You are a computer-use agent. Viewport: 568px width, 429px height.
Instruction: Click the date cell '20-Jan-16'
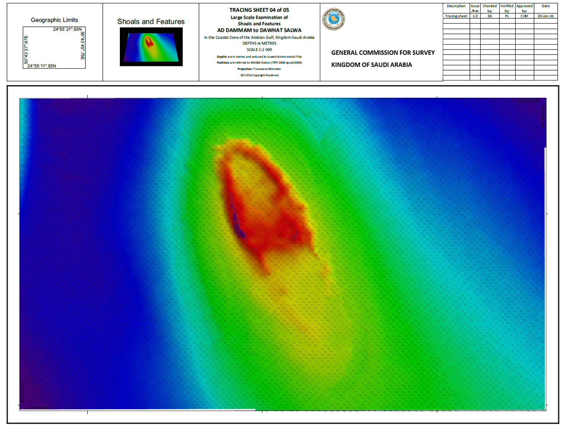pos(545,16)
